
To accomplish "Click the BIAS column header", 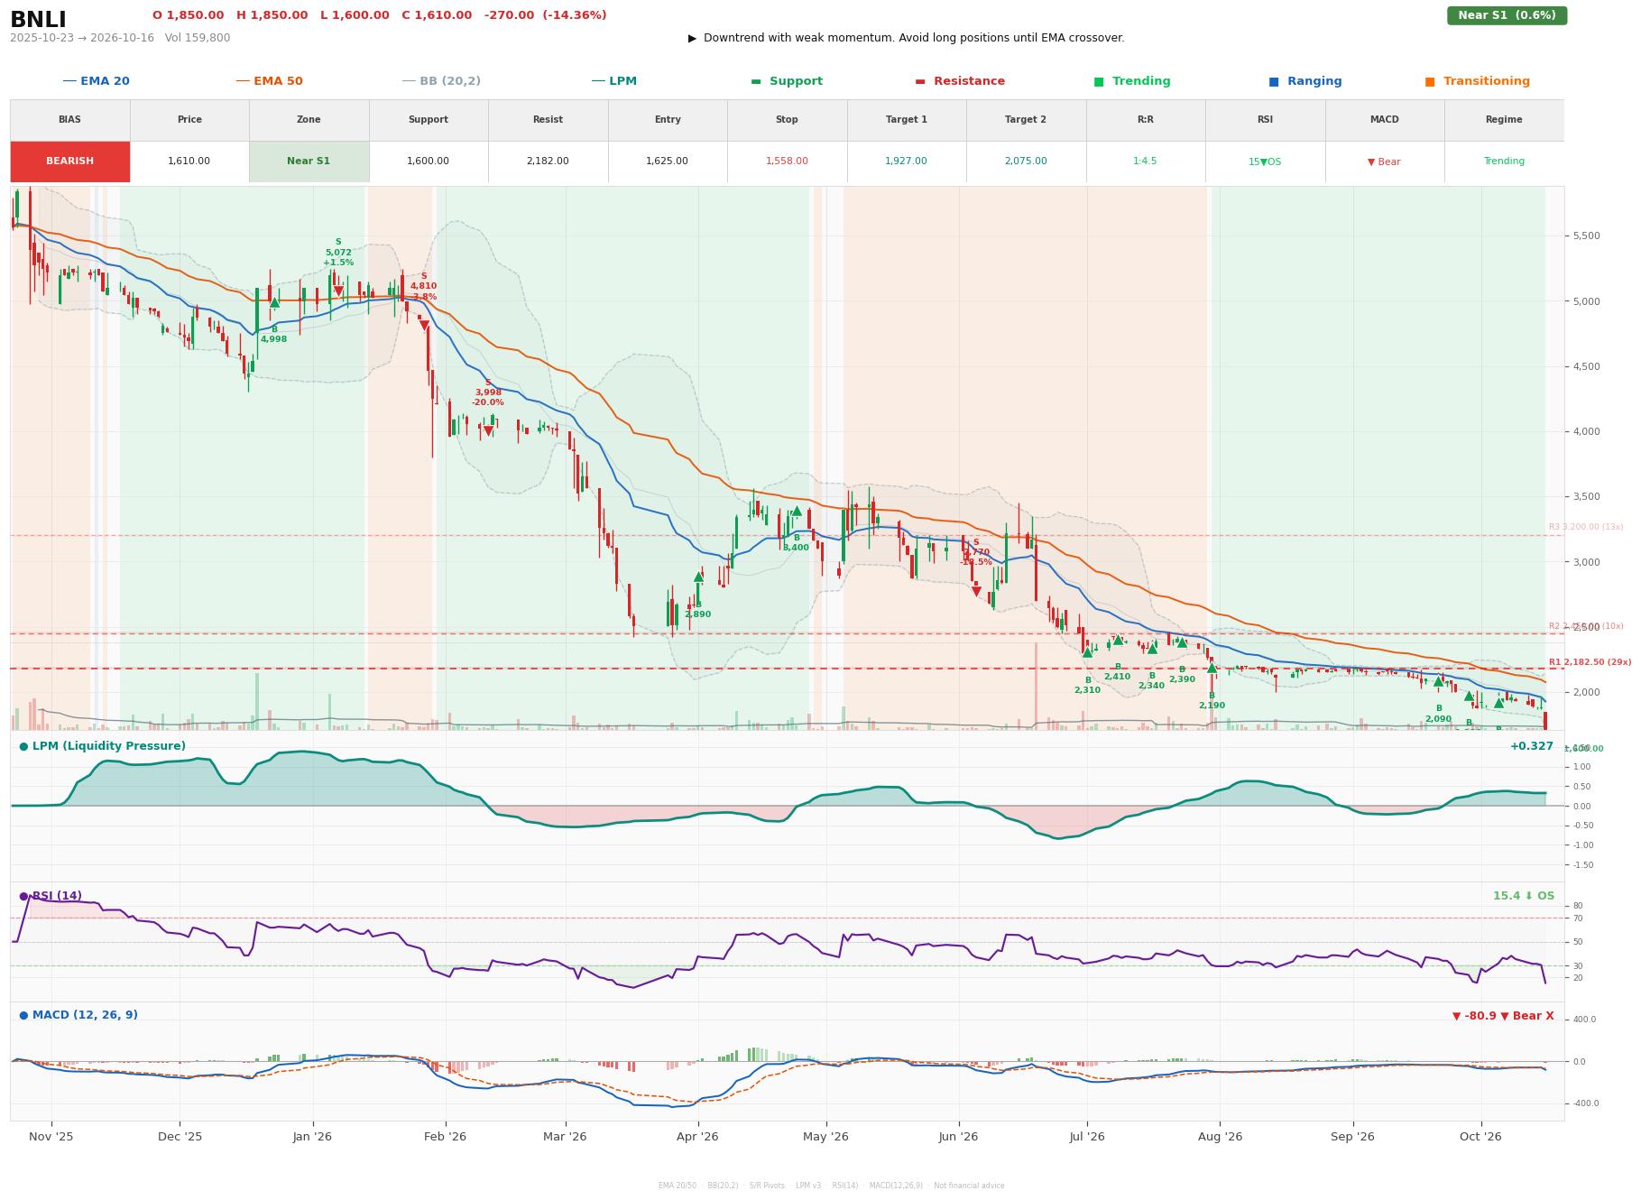I will (69, 120).
